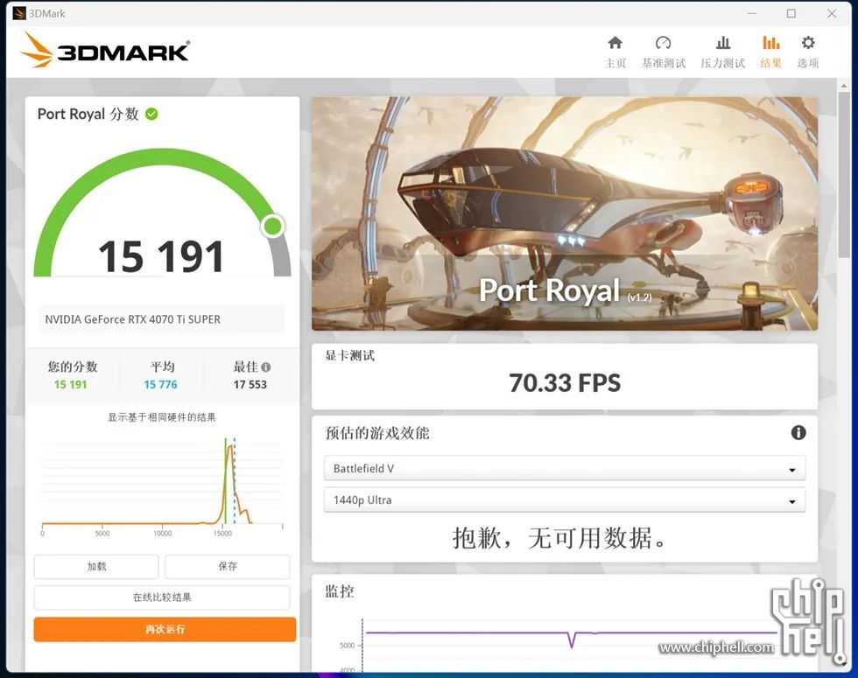The width and height of the screenshot is (858, 678).
Task: Click the orange 再次运行 run again button
Action: pyautogui.click(x=165, y=629)
